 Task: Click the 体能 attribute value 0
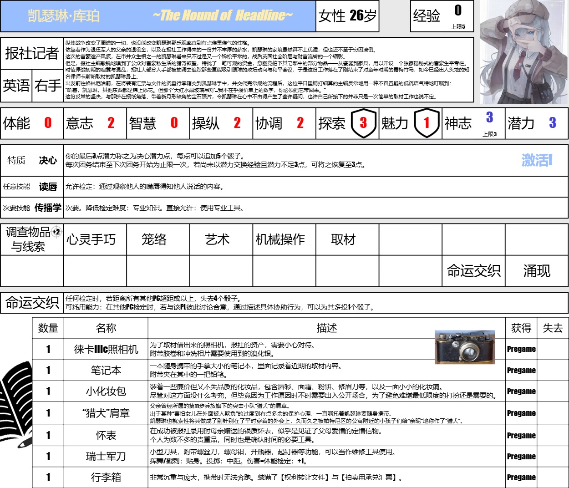tap(48, 123)
